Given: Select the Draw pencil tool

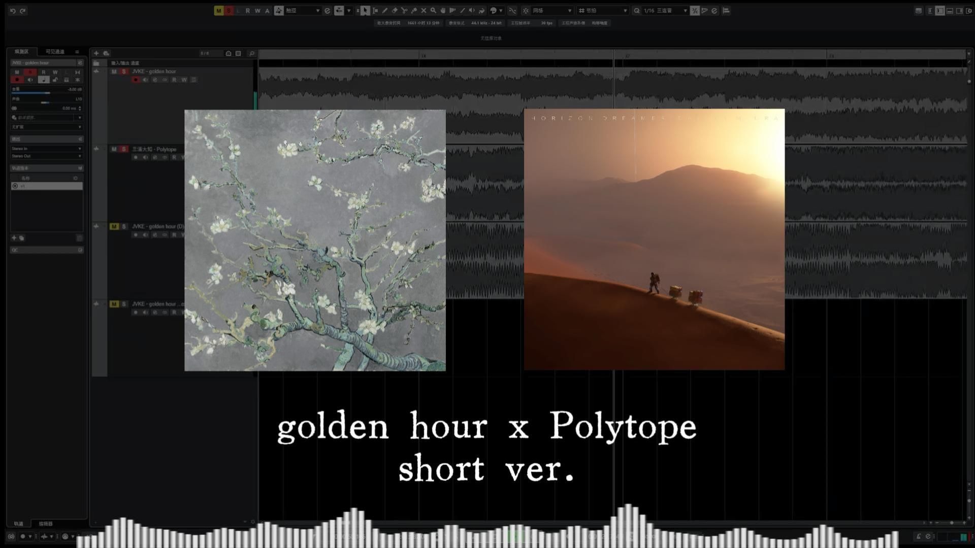Looking at the screenshot, I should [x=385, y=11].
